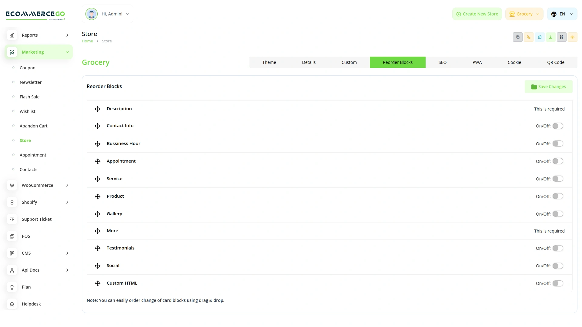Open the Theme tab
This screenshot has width=582, height=327.
tap(269, 62)
